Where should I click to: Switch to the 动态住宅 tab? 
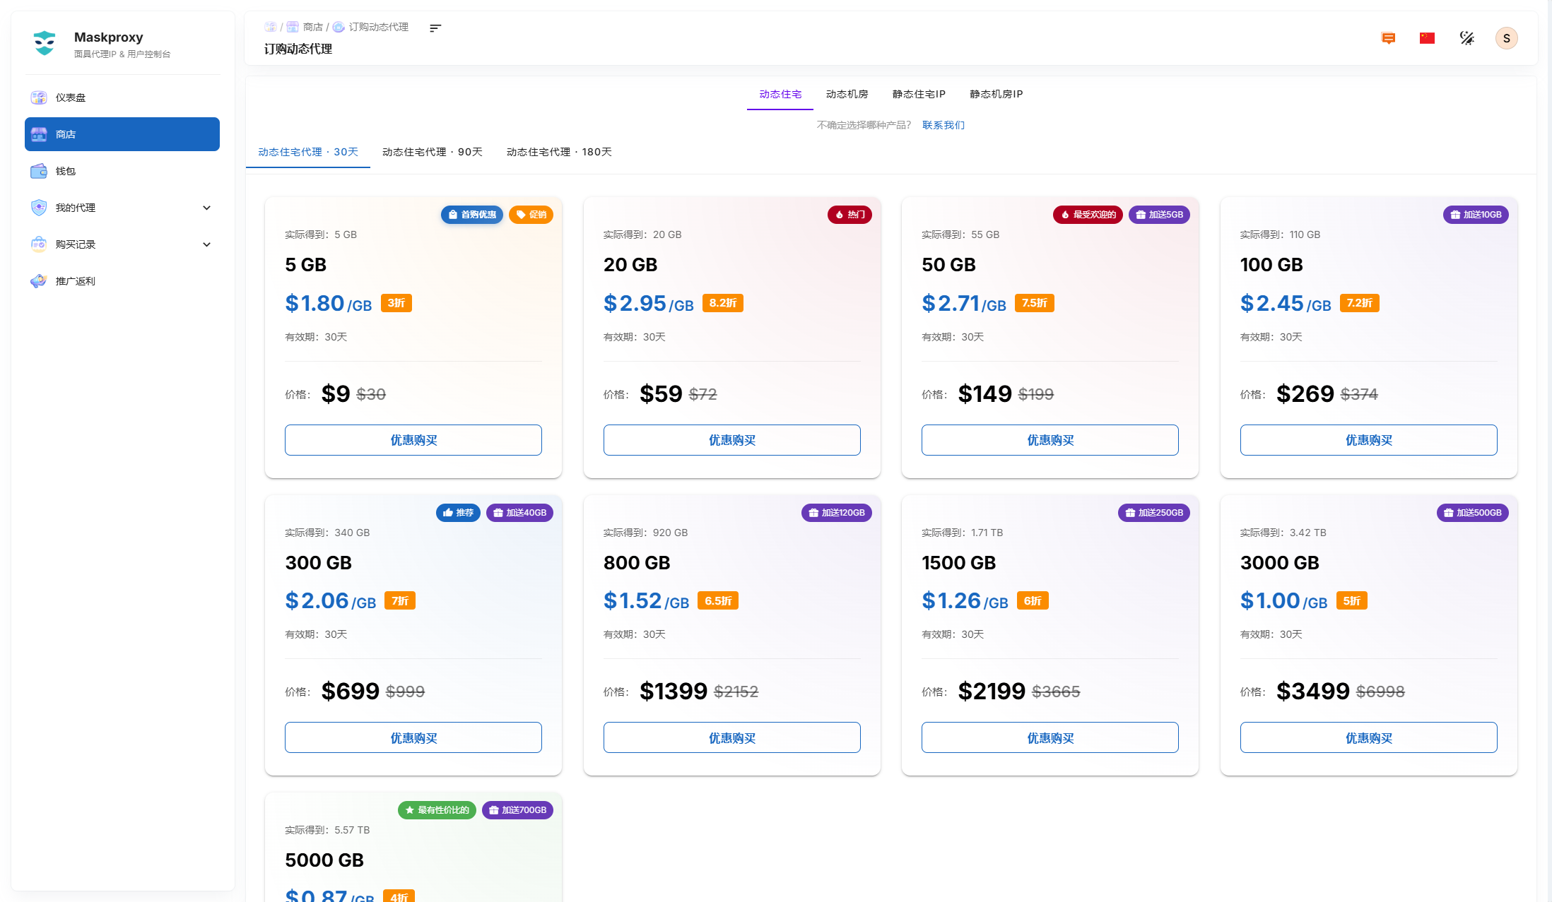pyautogui.click(x=780, y=94)
